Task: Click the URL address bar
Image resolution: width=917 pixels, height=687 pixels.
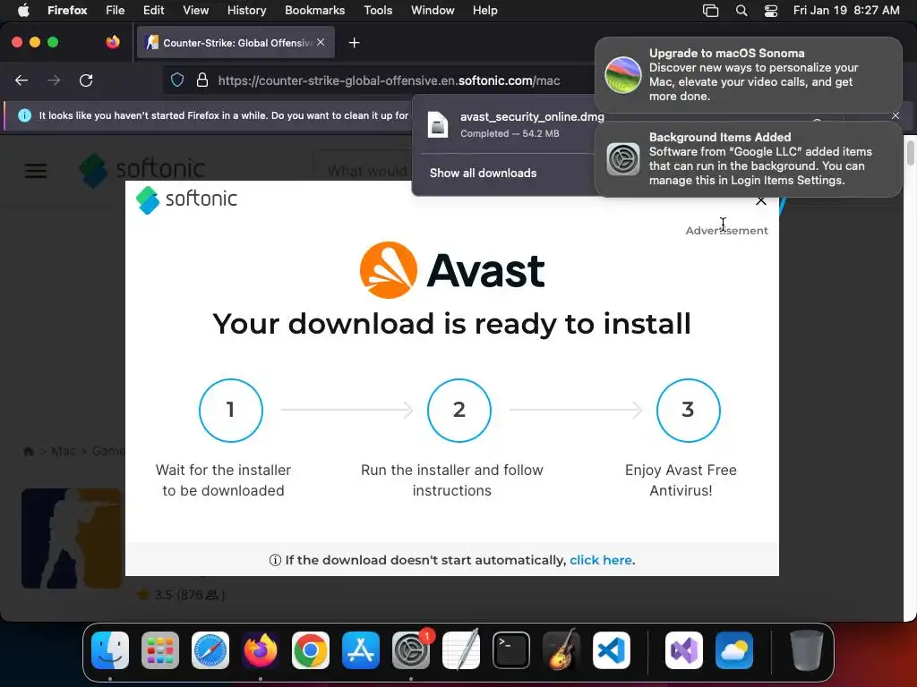Action: (389, 80)
